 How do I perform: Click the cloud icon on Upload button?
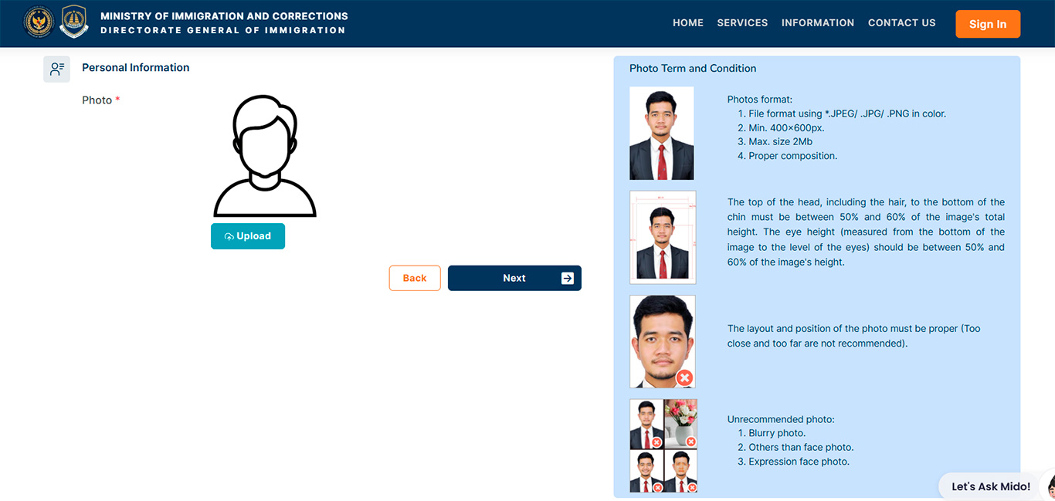tap(229, 237)
